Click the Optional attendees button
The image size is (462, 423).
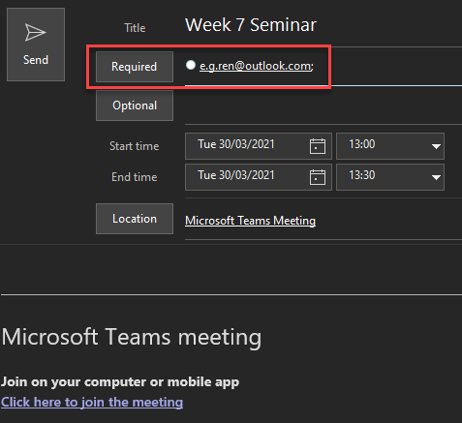[135, 106]
